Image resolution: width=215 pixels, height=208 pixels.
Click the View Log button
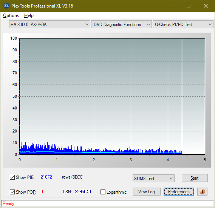(x=147, y=191)
